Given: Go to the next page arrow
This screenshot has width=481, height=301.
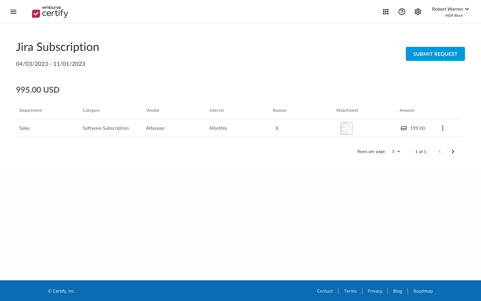Looking at the screenshot, I should tap(453, 152).
